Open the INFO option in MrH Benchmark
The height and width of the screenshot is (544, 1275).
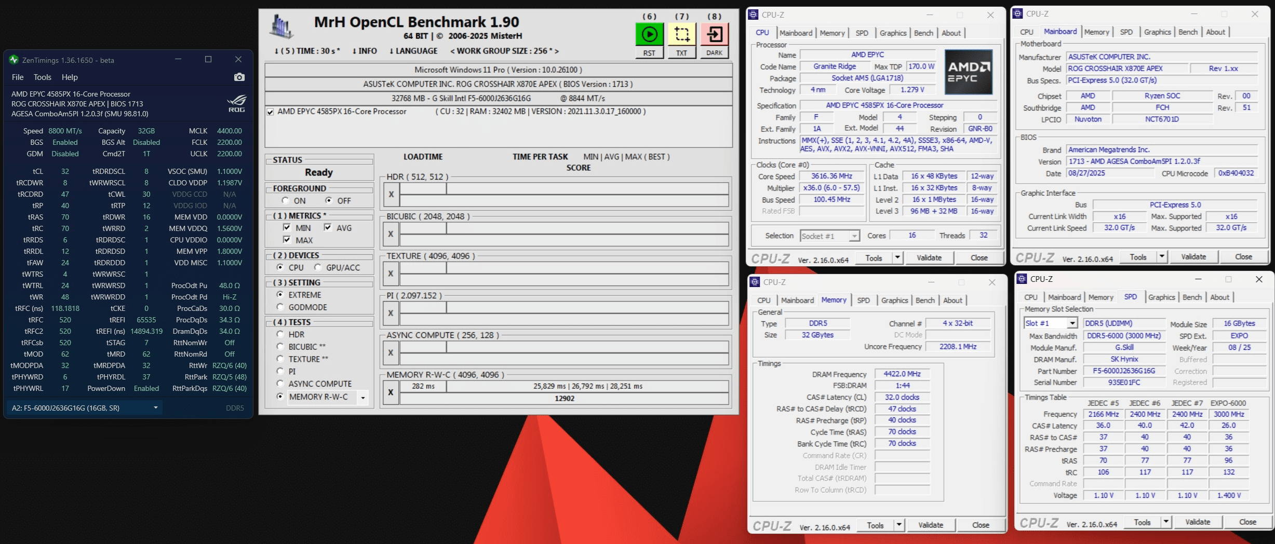click(x=365, y=51)
